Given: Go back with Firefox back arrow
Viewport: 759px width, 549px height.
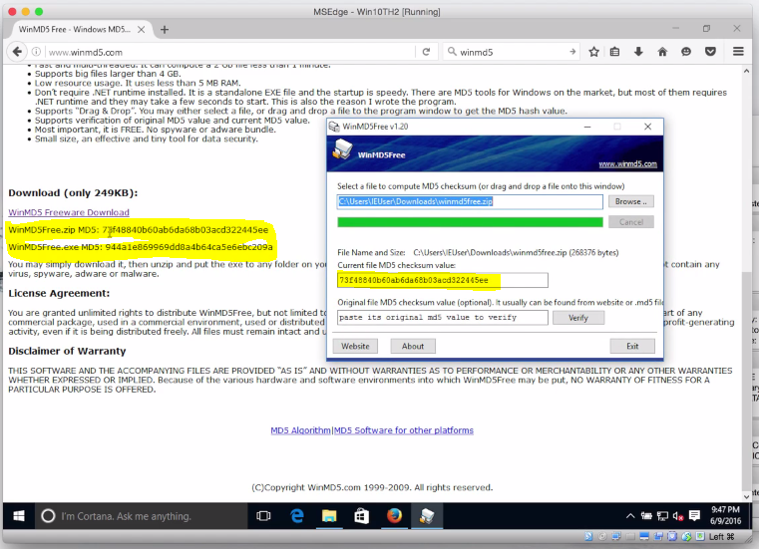Looking at the screenshot, I should coord(17,52).
